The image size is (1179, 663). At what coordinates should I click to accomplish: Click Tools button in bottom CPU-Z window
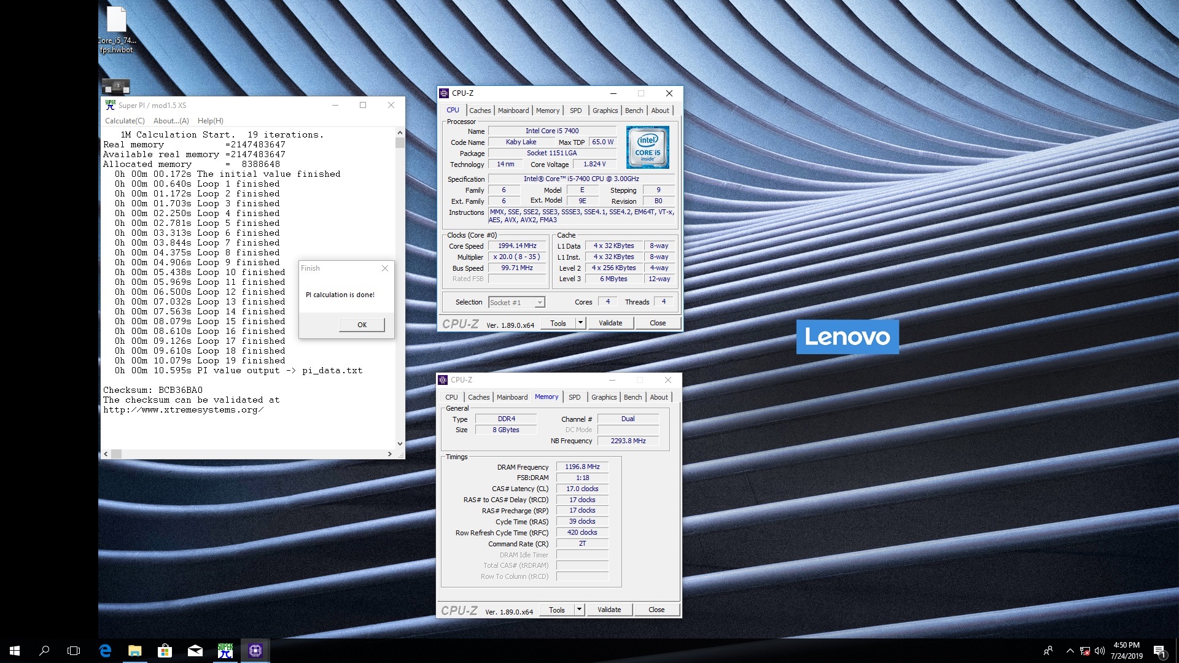557,610
